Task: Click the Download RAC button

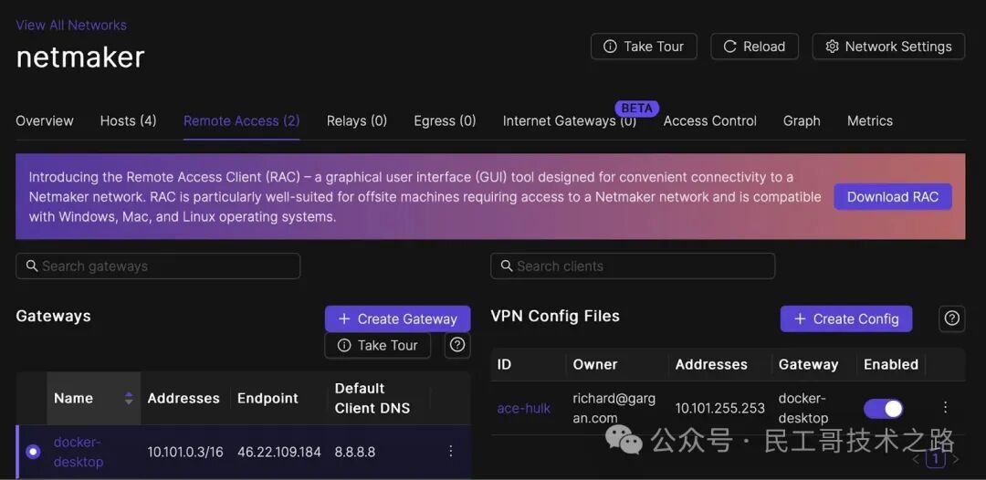Action: pyautogui.click(x=892, y=197)
